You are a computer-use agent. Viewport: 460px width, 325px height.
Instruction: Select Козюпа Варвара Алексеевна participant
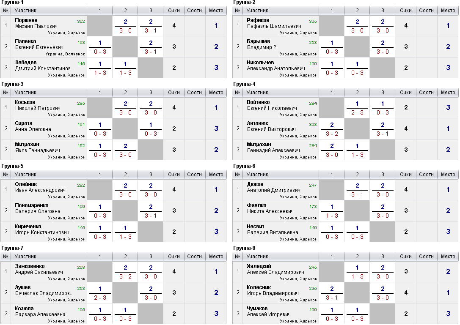40,311
